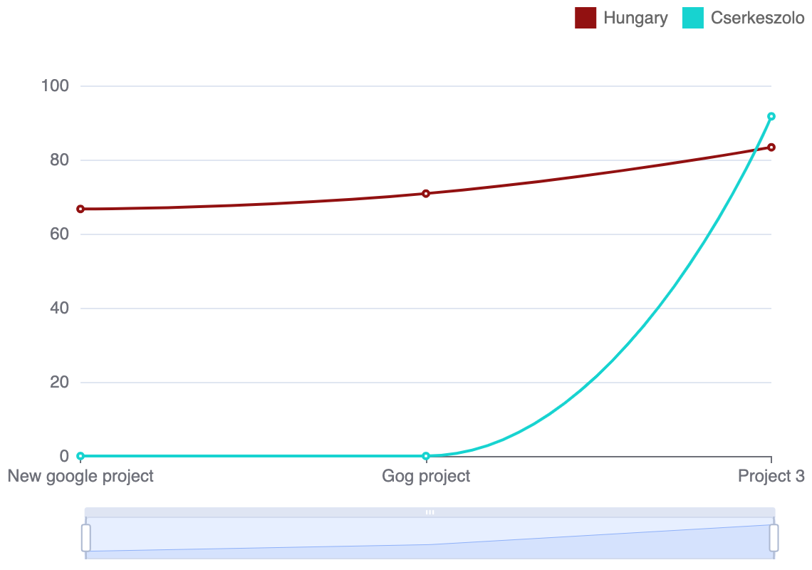Viewport: 812px width, 570px height.
Task: Click the 'Project 3' x-axis label
Action: coord(771,476)
